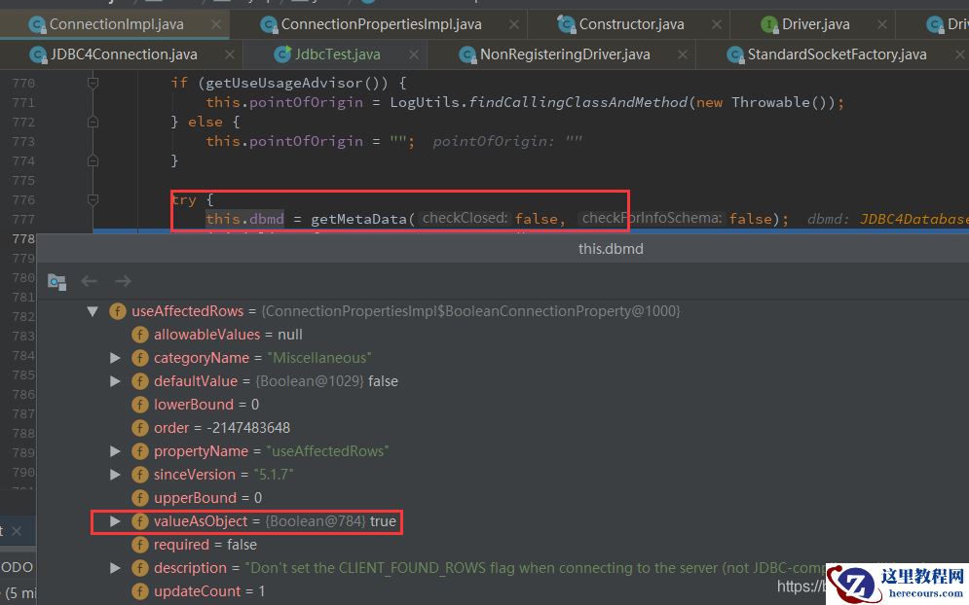969x605 pixels.
Task: Toggle the fold end marker at line 774
Action: tap(93, 161)
